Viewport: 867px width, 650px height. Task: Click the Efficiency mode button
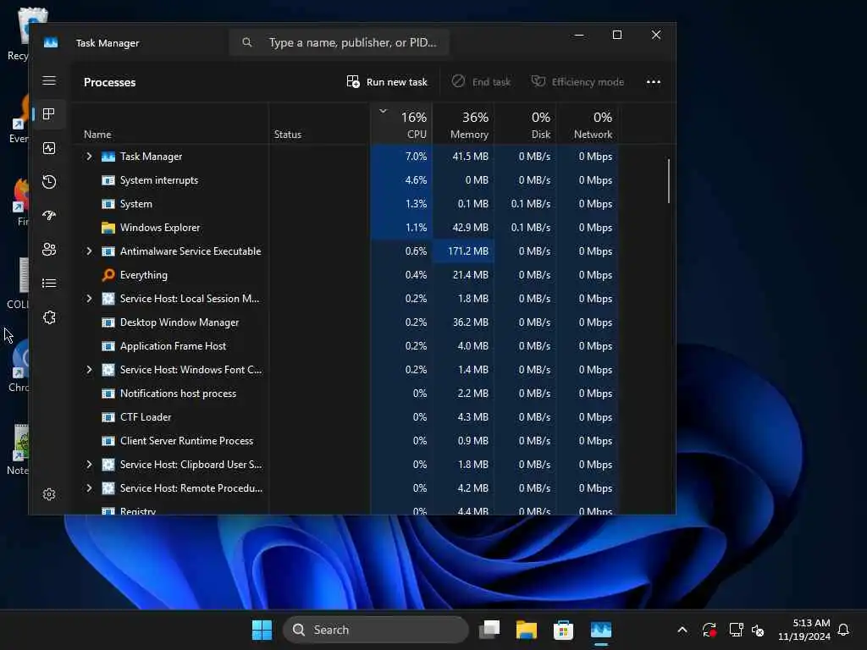577,82
